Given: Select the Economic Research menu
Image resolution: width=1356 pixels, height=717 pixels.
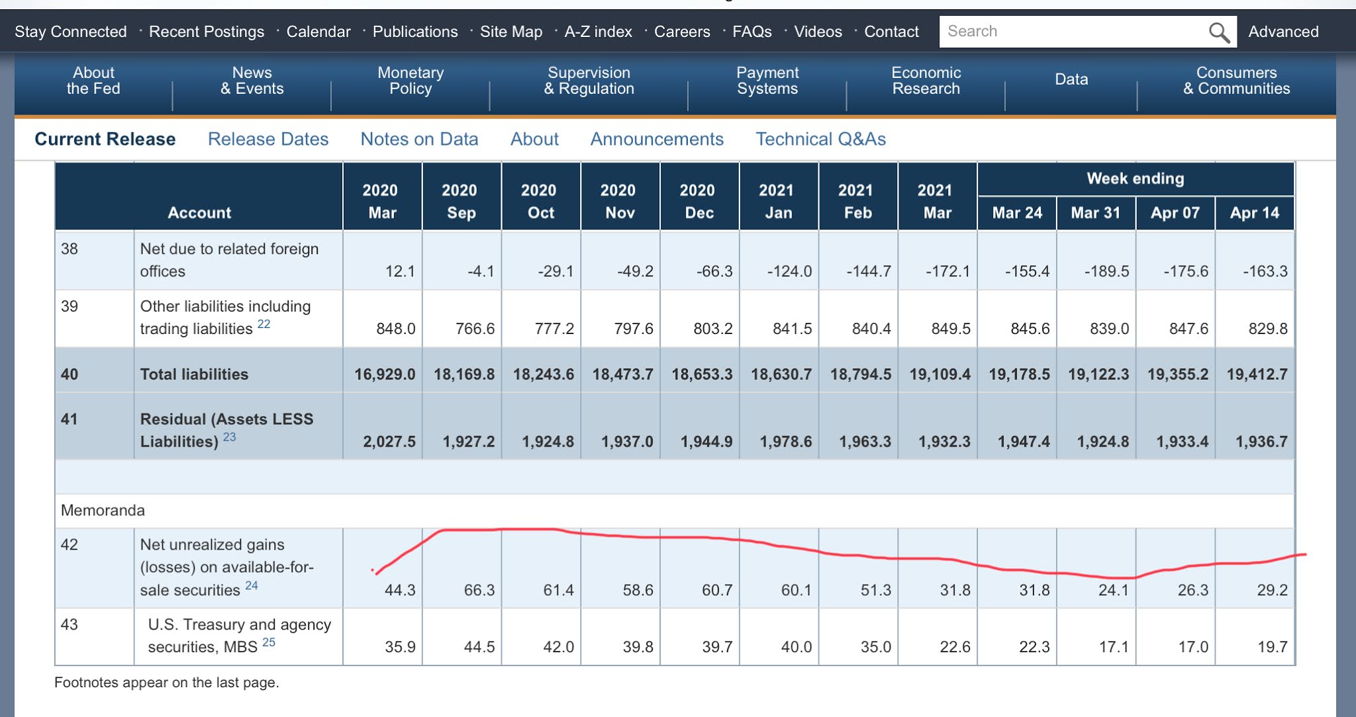Looking at the screenshot, I should coord(926,81).
